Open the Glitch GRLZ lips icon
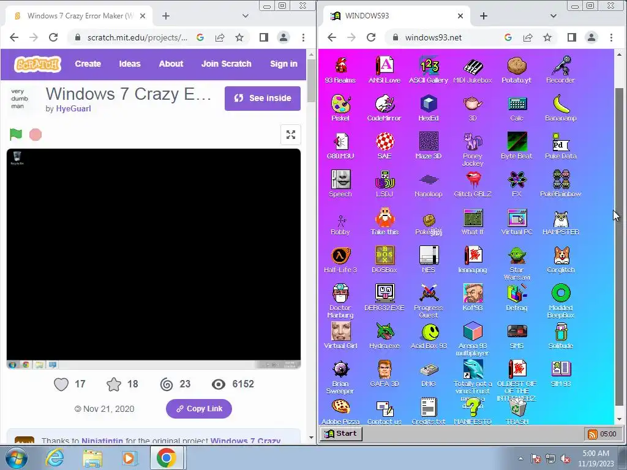 pyautogui.click(x=473, y=184)
